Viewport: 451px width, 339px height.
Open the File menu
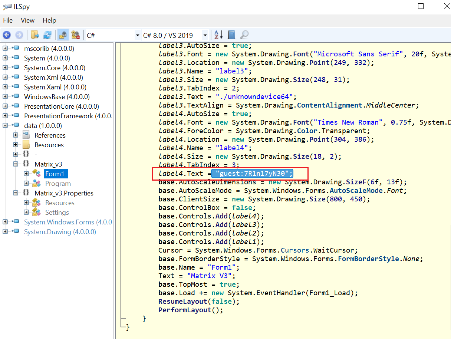click(x=8, y=20)
